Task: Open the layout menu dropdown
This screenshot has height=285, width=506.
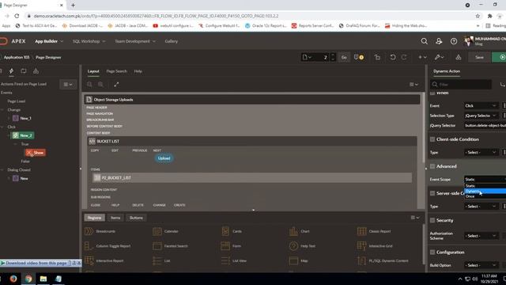Action: (413, 85)
